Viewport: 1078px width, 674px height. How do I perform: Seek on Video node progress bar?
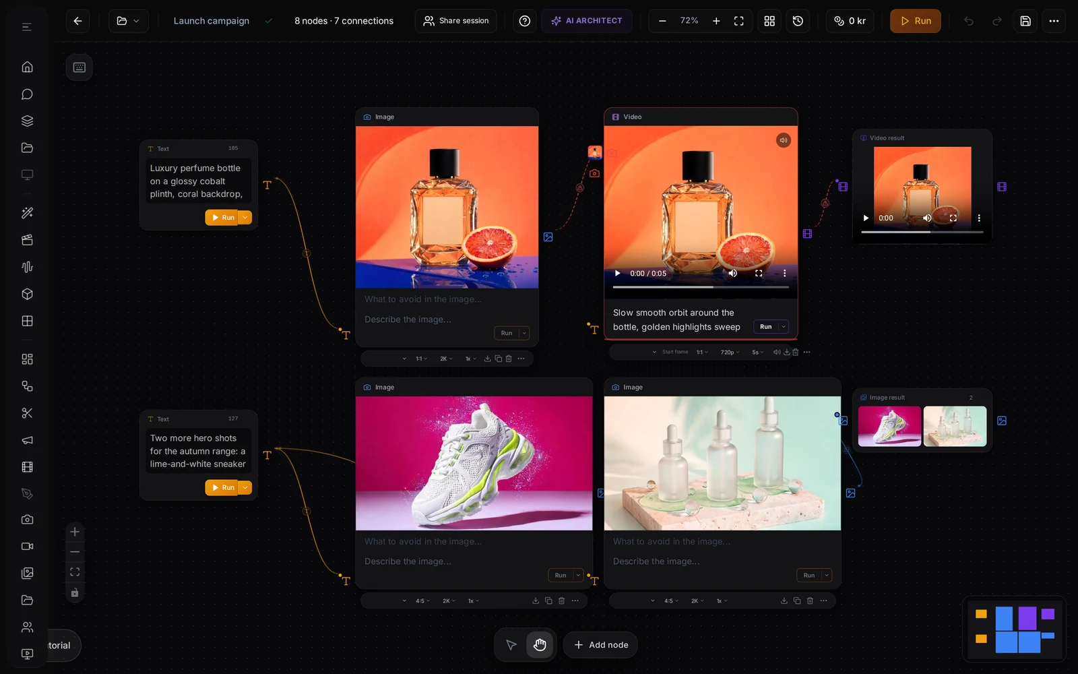(x=701, y=287)
